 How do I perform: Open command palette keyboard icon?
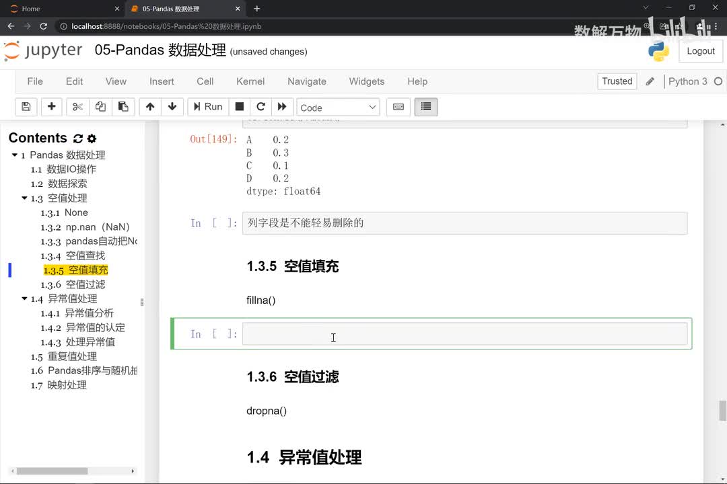[399, 107]
